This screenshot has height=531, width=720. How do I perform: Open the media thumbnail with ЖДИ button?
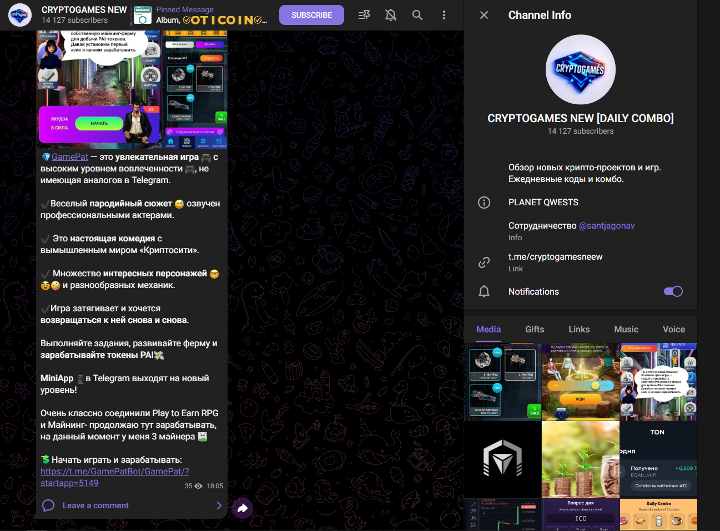581,382
